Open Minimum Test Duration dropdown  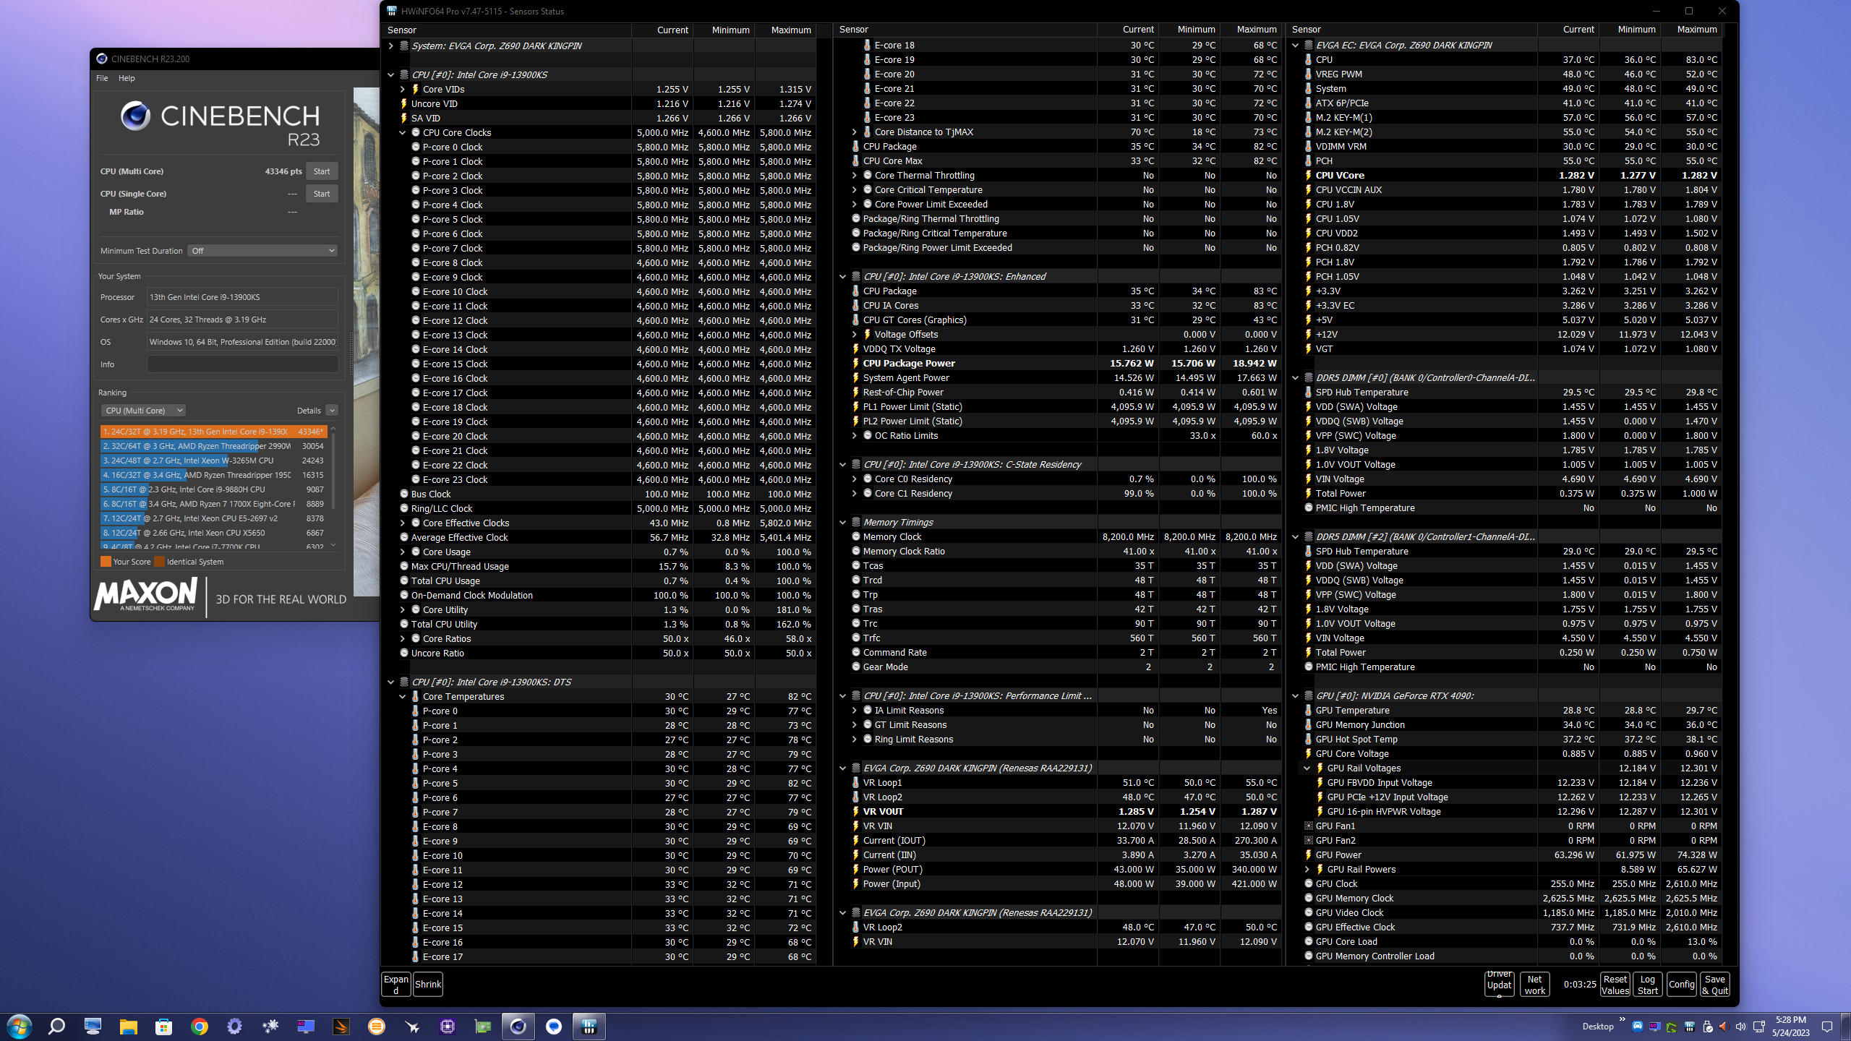pos(262,251)
